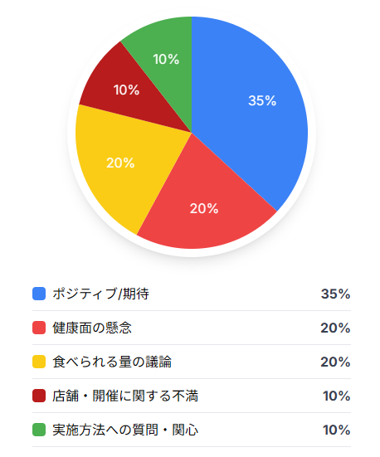
Task: Click the 35% value in the legend
Action: point(336,294)
